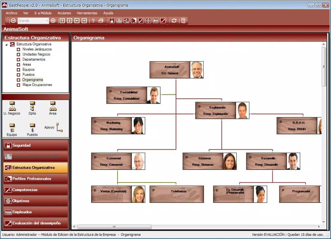Image resolution: width=331 pixels, height=239 pixels.
Task: Click the Seguridad padlock toolbar icon
Action: point(112,21)
